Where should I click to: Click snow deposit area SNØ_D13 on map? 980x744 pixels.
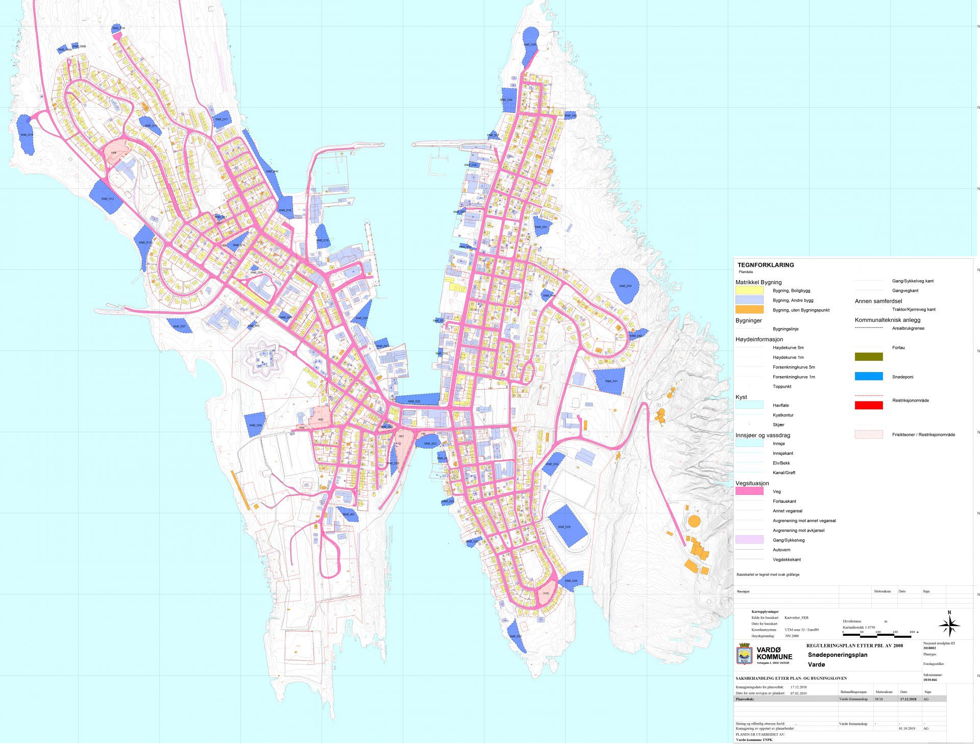pyautogui.click(x=106, y=197)
